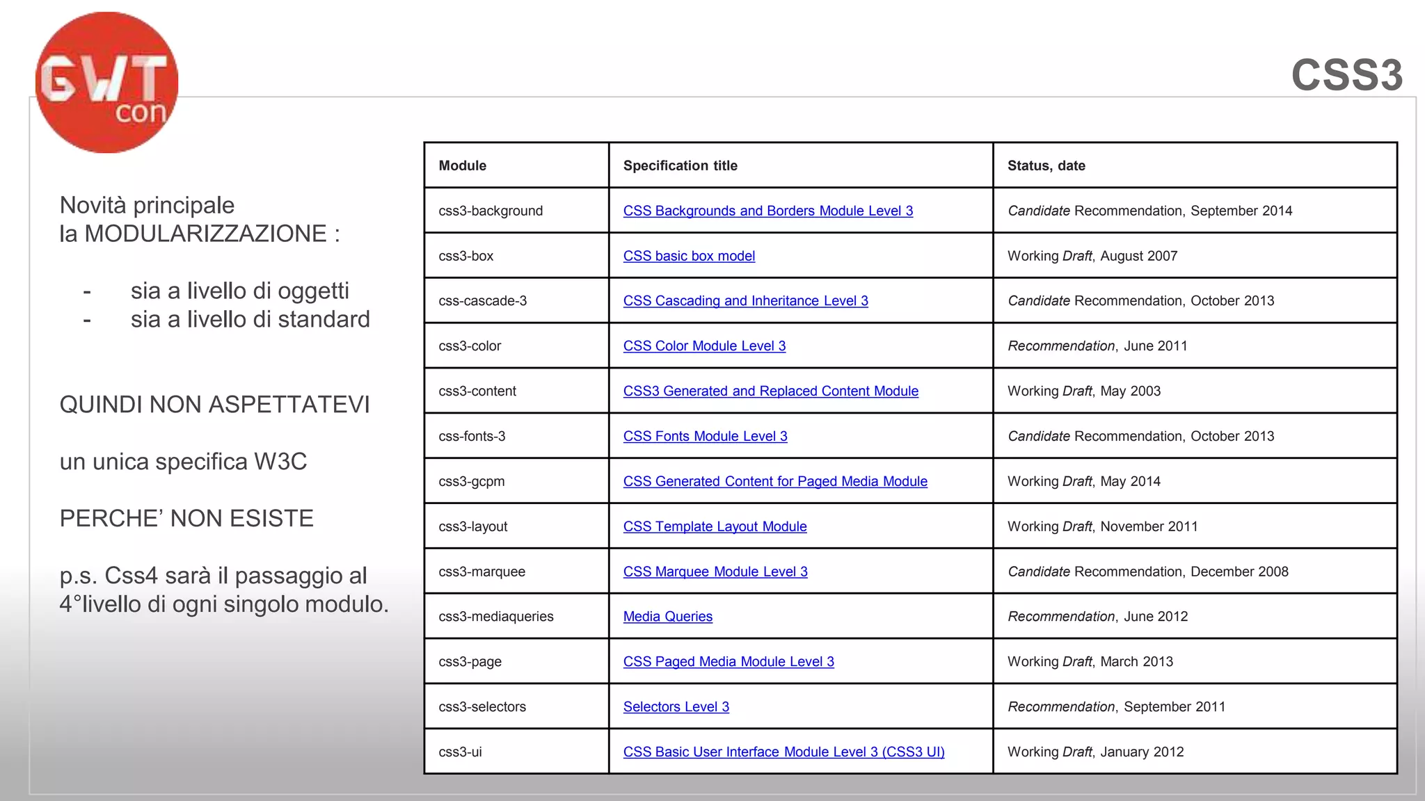Follow CSS Generated Content for Paged Media link
The width and height of the screenshot is (1425, 801).
click(775, 481)
